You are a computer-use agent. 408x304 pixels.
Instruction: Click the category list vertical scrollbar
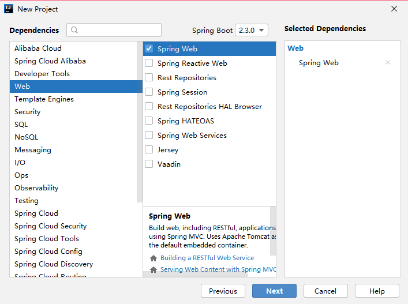pos(140,122)
